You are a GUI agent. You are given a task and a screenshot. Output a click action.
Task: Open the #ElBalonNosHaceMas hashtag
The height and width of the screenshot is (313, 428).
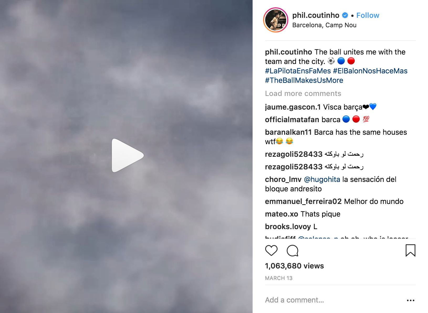370,71
